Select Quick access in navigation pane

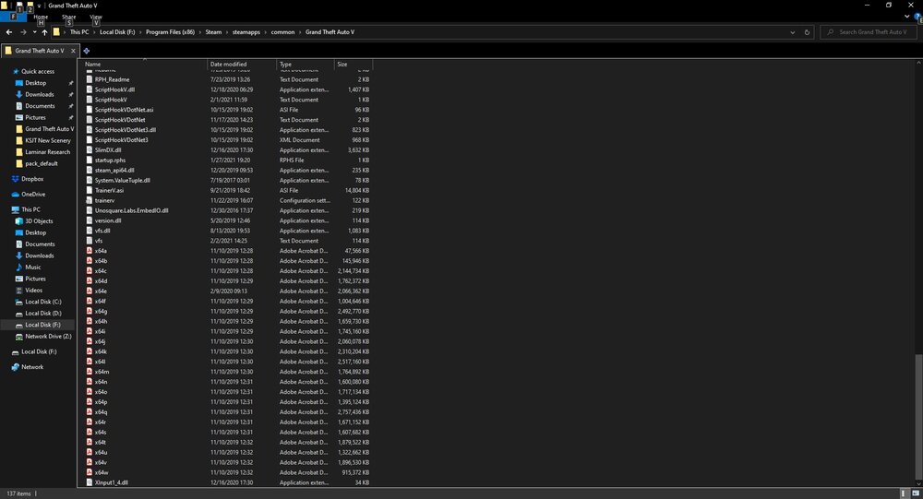click(38, 71)
